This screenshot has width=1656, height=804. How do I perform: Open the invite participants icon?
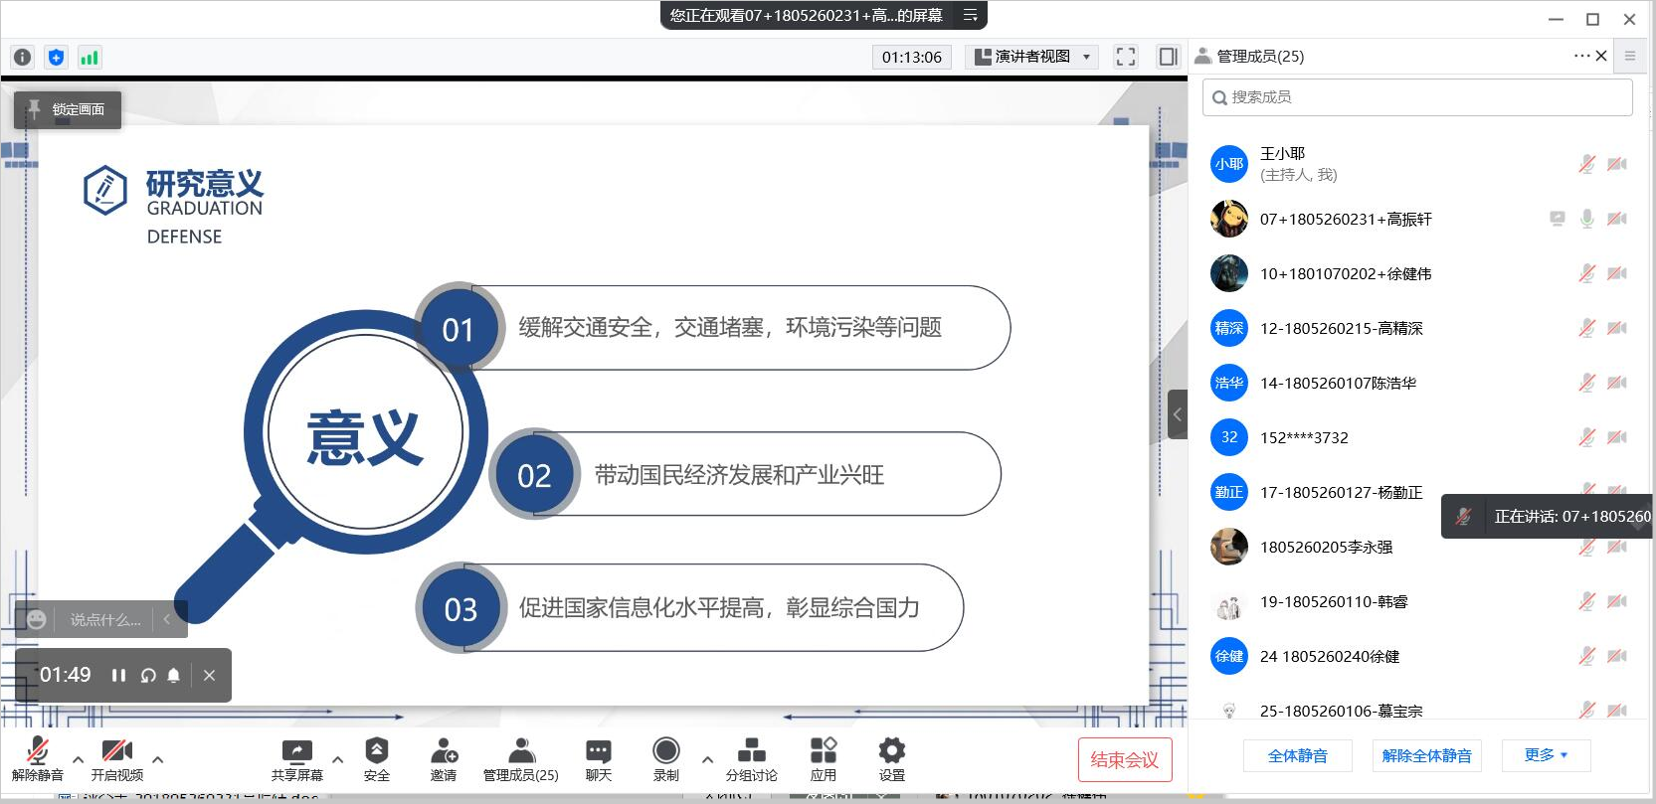(x=444, y=751)
